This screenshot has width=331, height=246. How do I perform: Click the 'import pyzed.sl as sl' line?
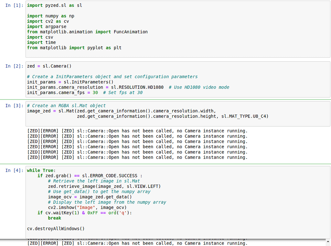(54, 5)
